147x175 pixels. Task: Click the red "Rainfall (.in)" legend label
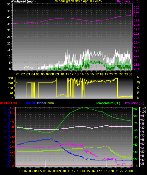[x=9, y=103]
